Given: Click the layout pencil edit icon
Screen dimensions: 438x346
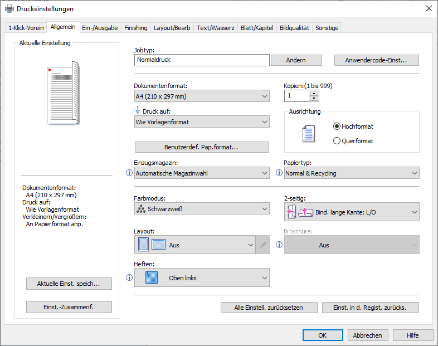Looking at the screenshot, I should click(x=263, y=245).
